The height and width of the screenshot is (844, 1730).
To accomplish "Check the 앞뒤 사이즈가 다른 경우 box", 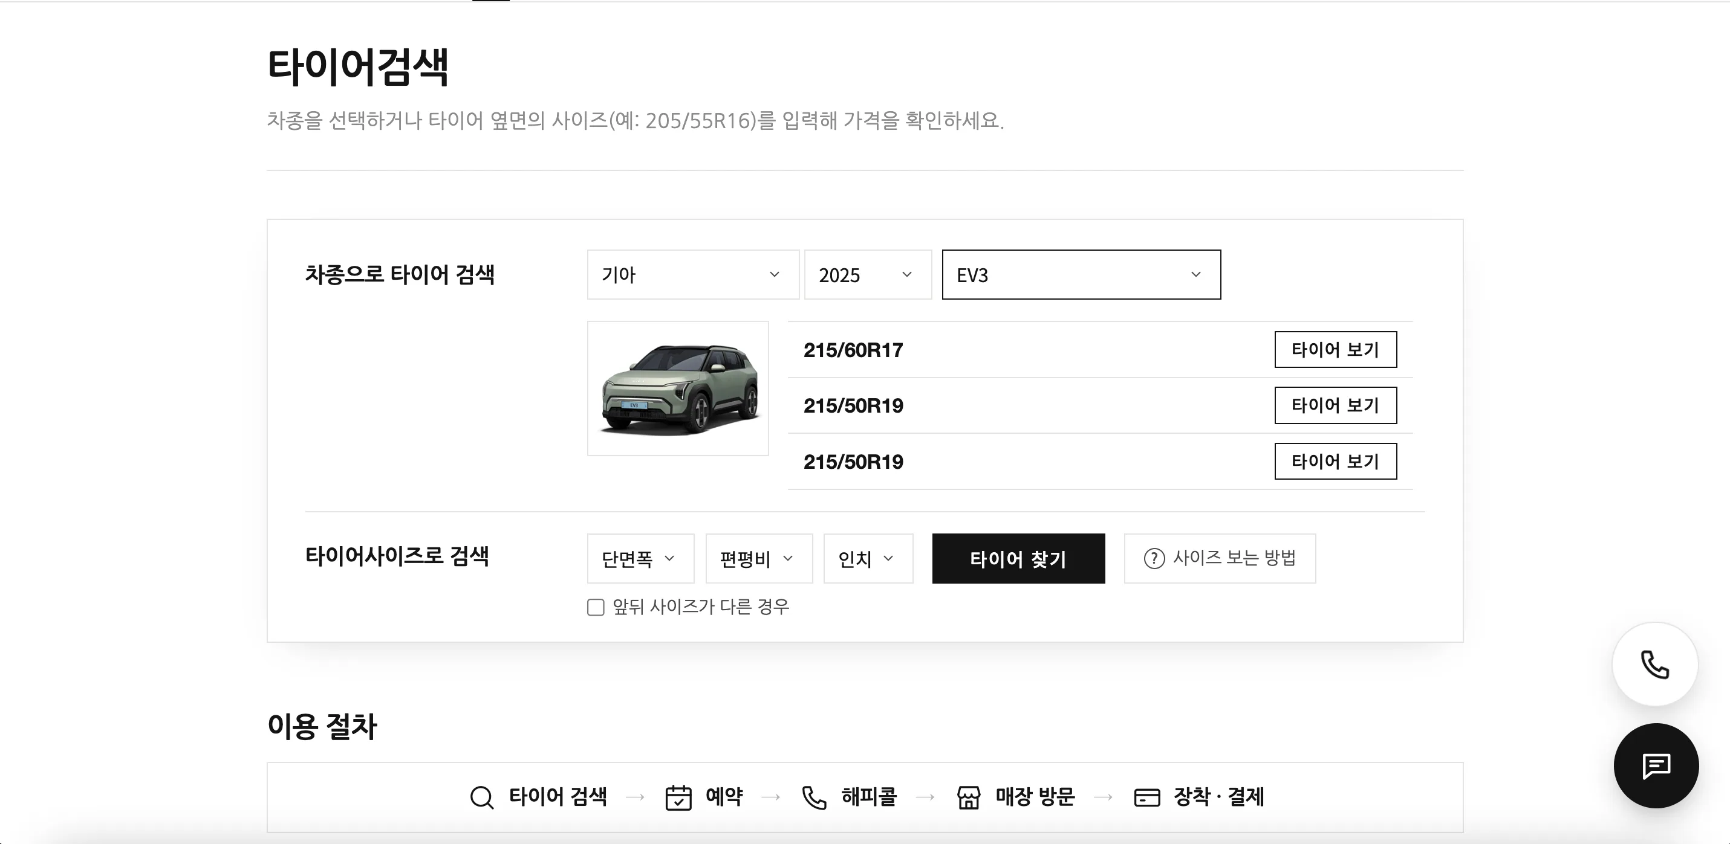I will [x=596, y=607].
